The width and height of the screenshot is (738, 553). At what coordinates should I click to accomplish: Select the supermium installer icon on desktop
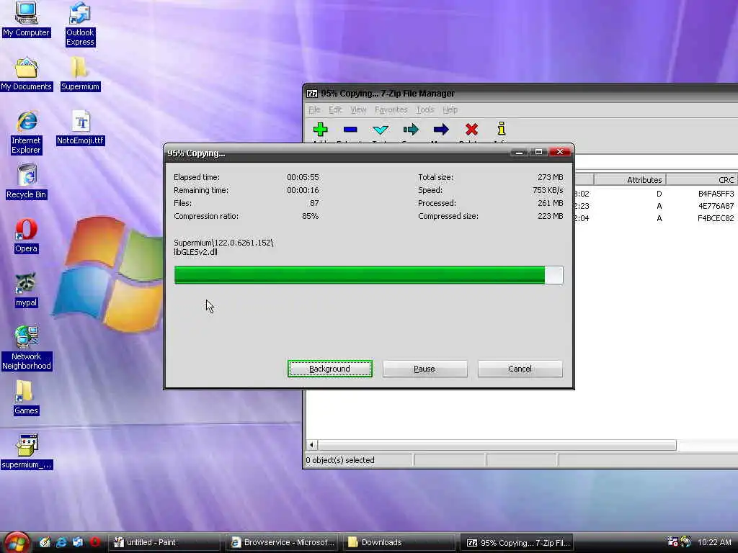(x=27, y=452)
